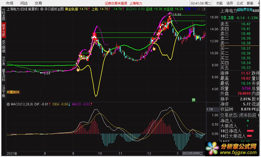Click the 净流入 row green bar
The width and height of the screenshot is (261, 157).
[248, 121]
